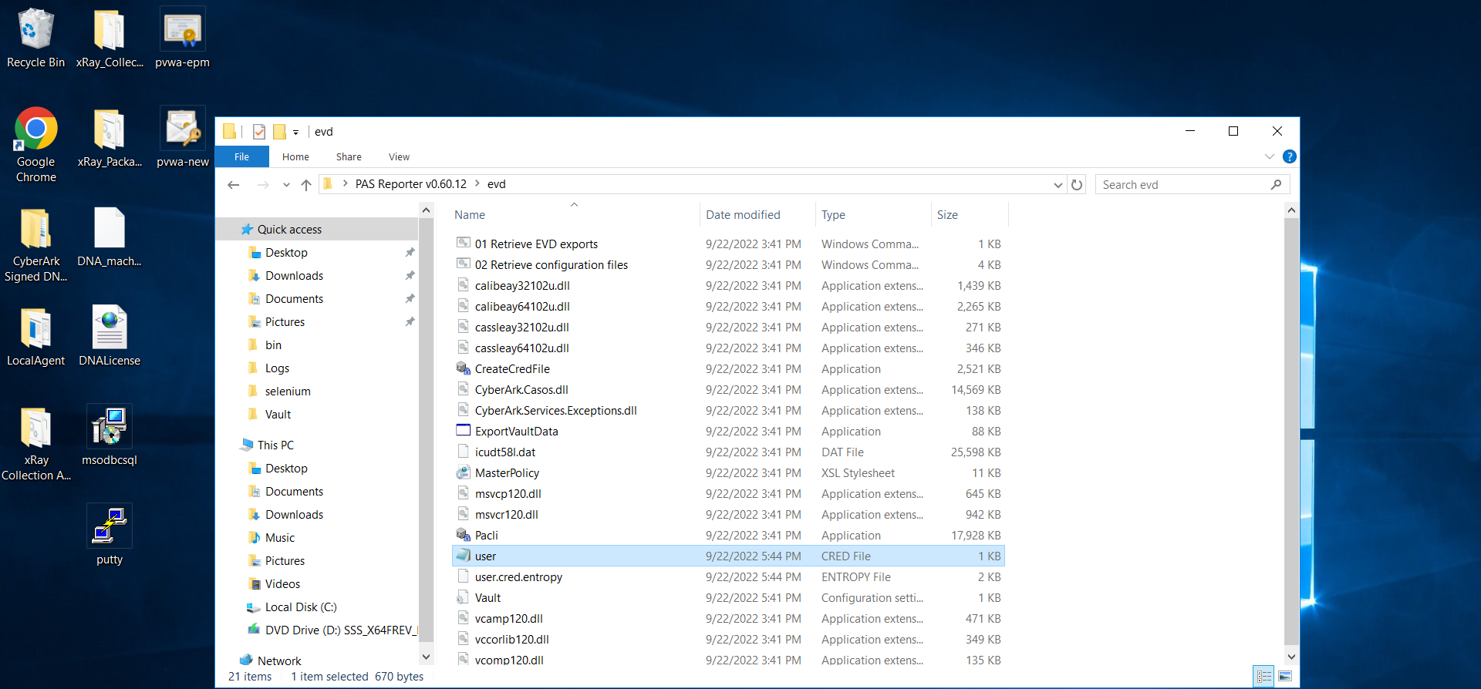Viewport: 1481px width, 689px height.
Task: Switch to Details view layout icon
Action: pyautogui.click(x=1263, y=676)
